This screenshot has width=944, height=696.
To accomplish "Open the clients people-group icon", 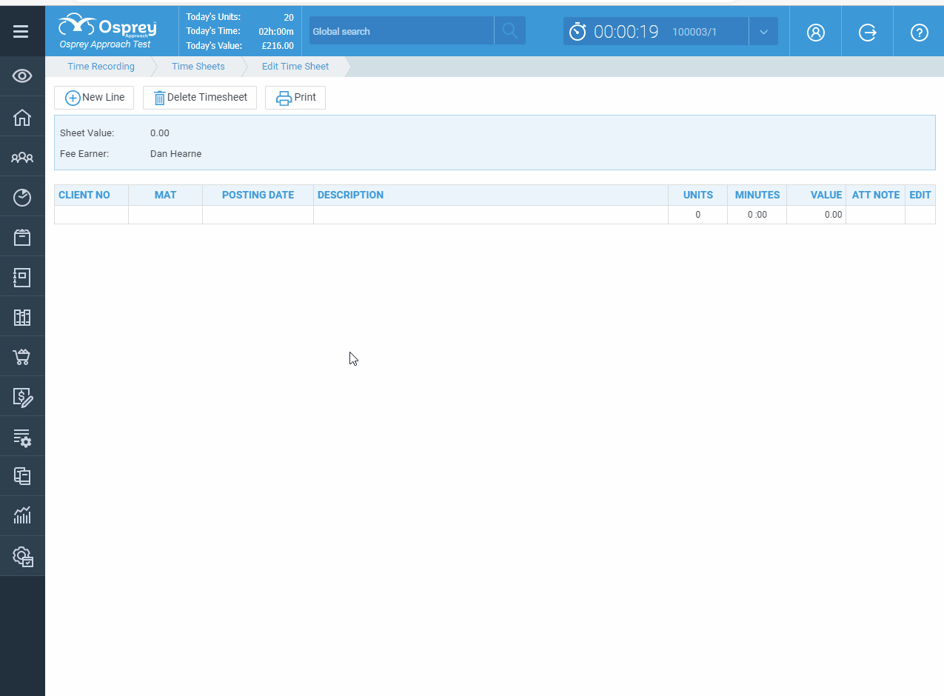I will [x=22, y=157].
